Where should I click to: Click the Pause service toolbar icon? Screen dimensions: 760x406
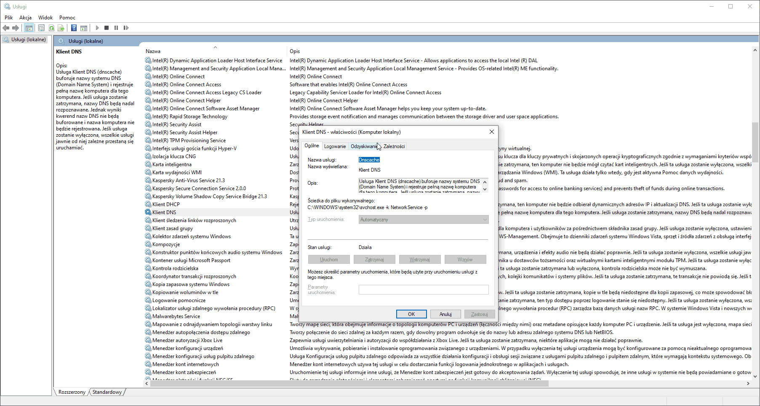coord(116,28)
